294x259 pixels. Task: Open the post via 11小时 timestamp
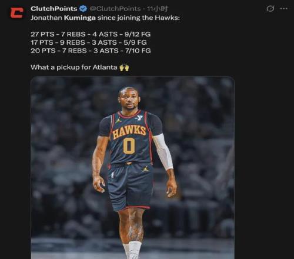click(x=158, y=9)
